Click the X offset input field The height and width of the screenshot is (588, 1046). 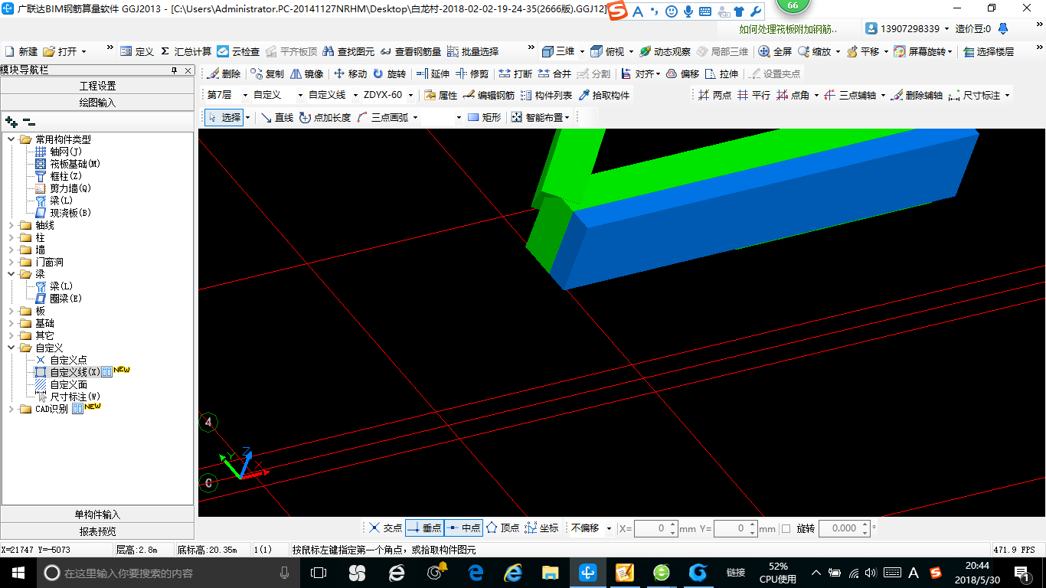(x=656, y=528)
